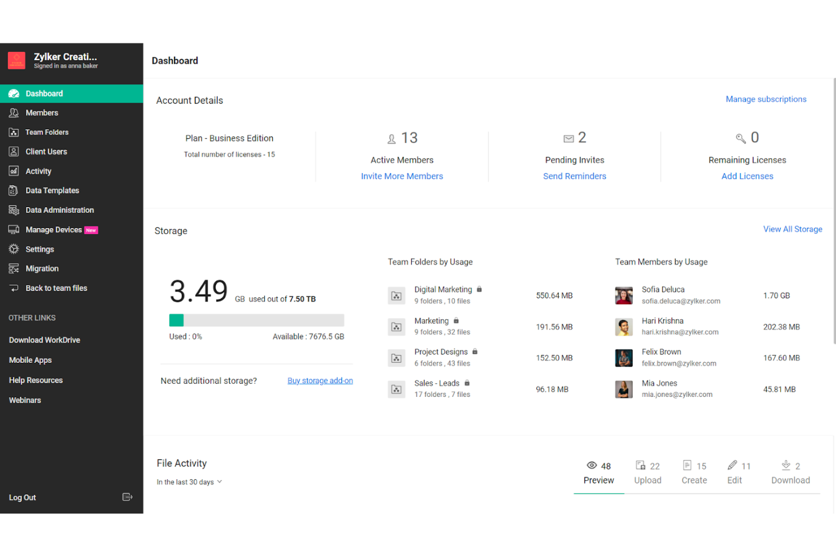Click the Manage Devices monitor icon
836x557 pixels.
tap(14, 230)
